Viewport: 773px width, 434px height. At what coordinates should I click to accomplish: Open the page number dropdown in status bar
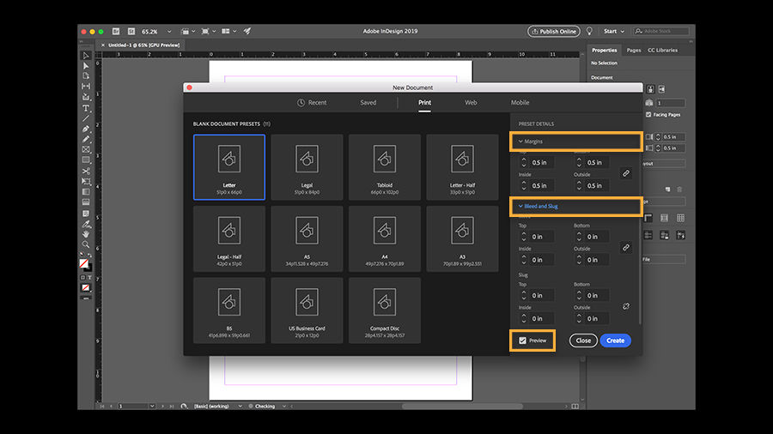click(152, 407)
